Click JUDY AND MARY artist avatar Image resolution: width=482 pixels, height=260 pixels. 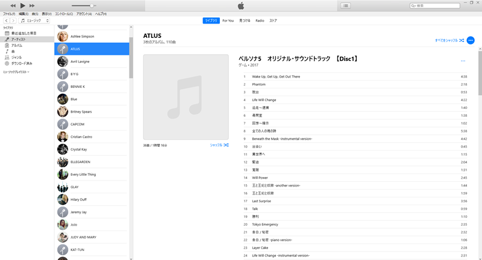(x=63, y=237)
